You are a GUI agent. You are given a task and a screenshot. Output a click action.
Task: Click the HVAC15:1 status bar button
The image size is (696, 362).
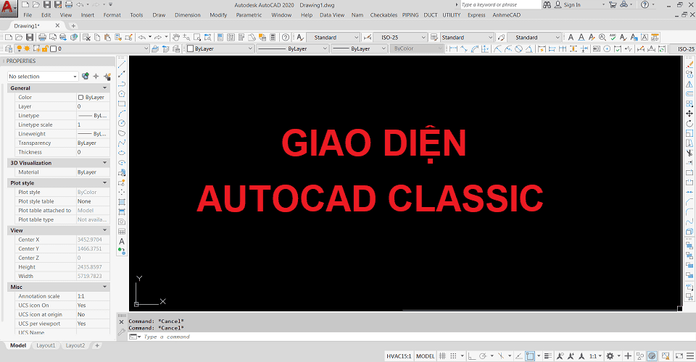(399, 355)
